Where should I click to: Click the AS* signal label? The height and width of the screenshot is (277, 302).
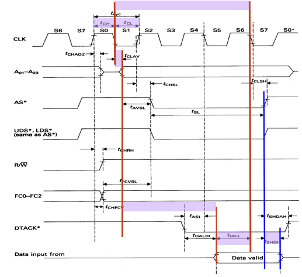pos(20,102)
